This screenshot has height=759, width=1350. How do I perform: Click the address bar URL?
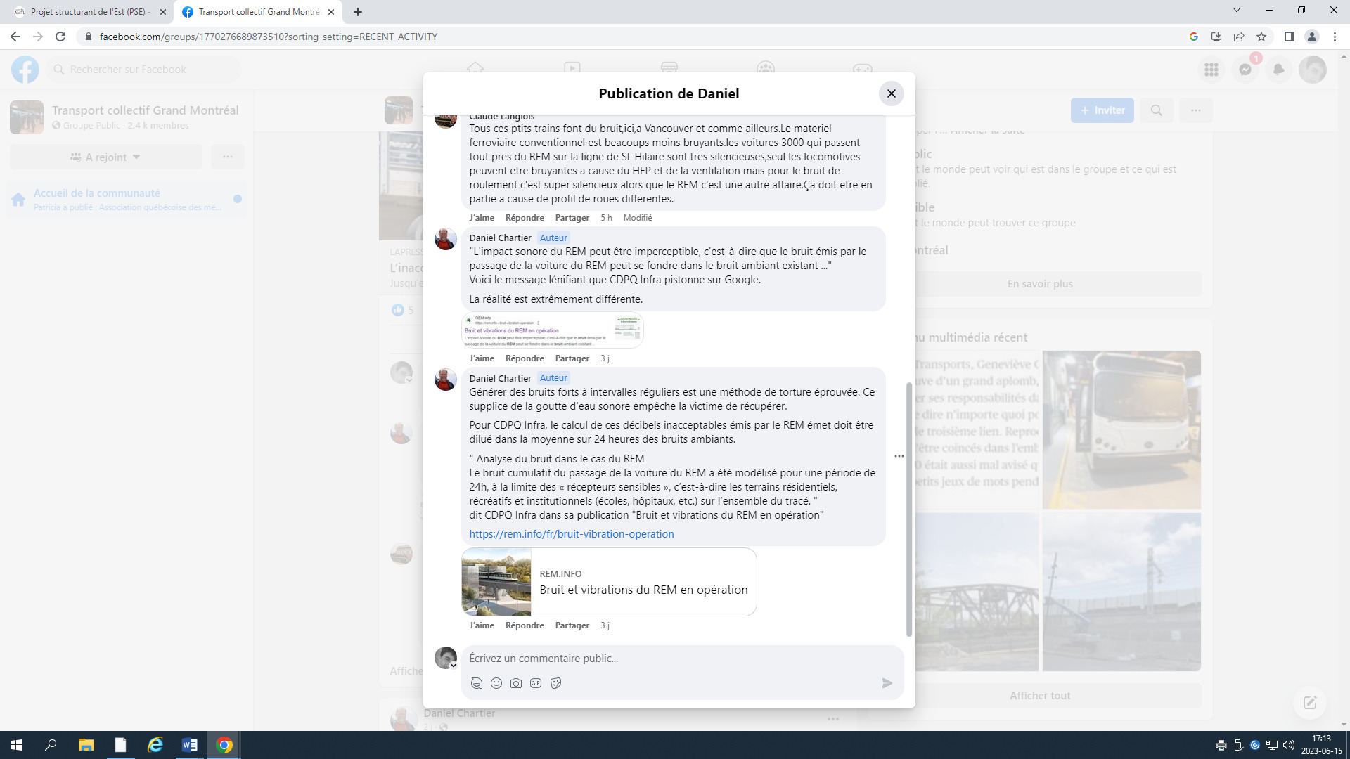pyautogui.click(x=268, y=37)
